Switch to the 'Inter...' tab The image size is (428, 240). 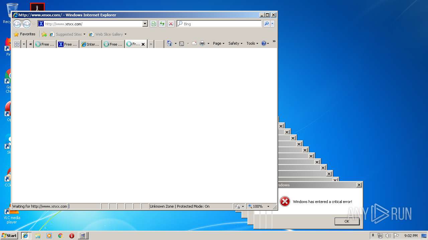(x=90, y=44)
